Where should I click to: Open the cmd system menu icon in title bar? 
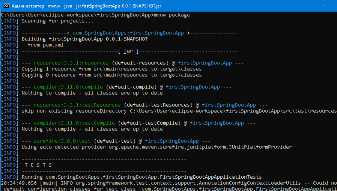6,6
